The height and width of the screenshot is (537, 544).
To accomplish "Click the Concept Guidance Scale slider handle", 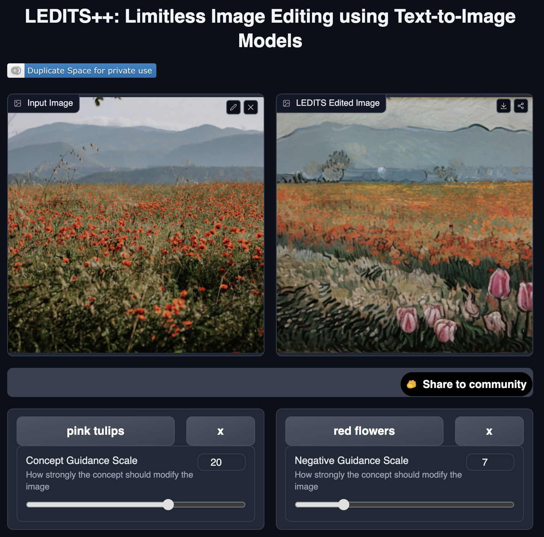I will [168, 505].
